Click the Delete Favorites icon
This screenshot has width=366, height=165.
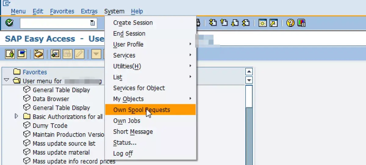point(67,54)
